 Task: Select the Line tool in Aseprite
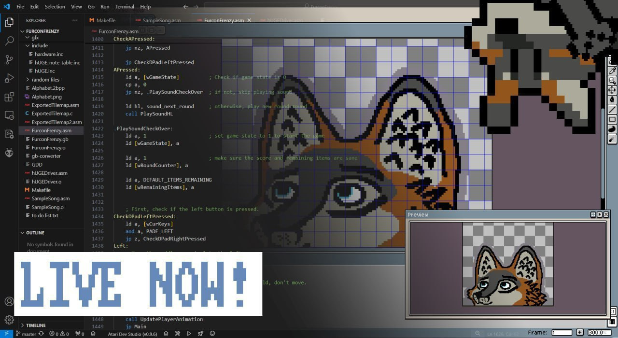tap(612, 110)
